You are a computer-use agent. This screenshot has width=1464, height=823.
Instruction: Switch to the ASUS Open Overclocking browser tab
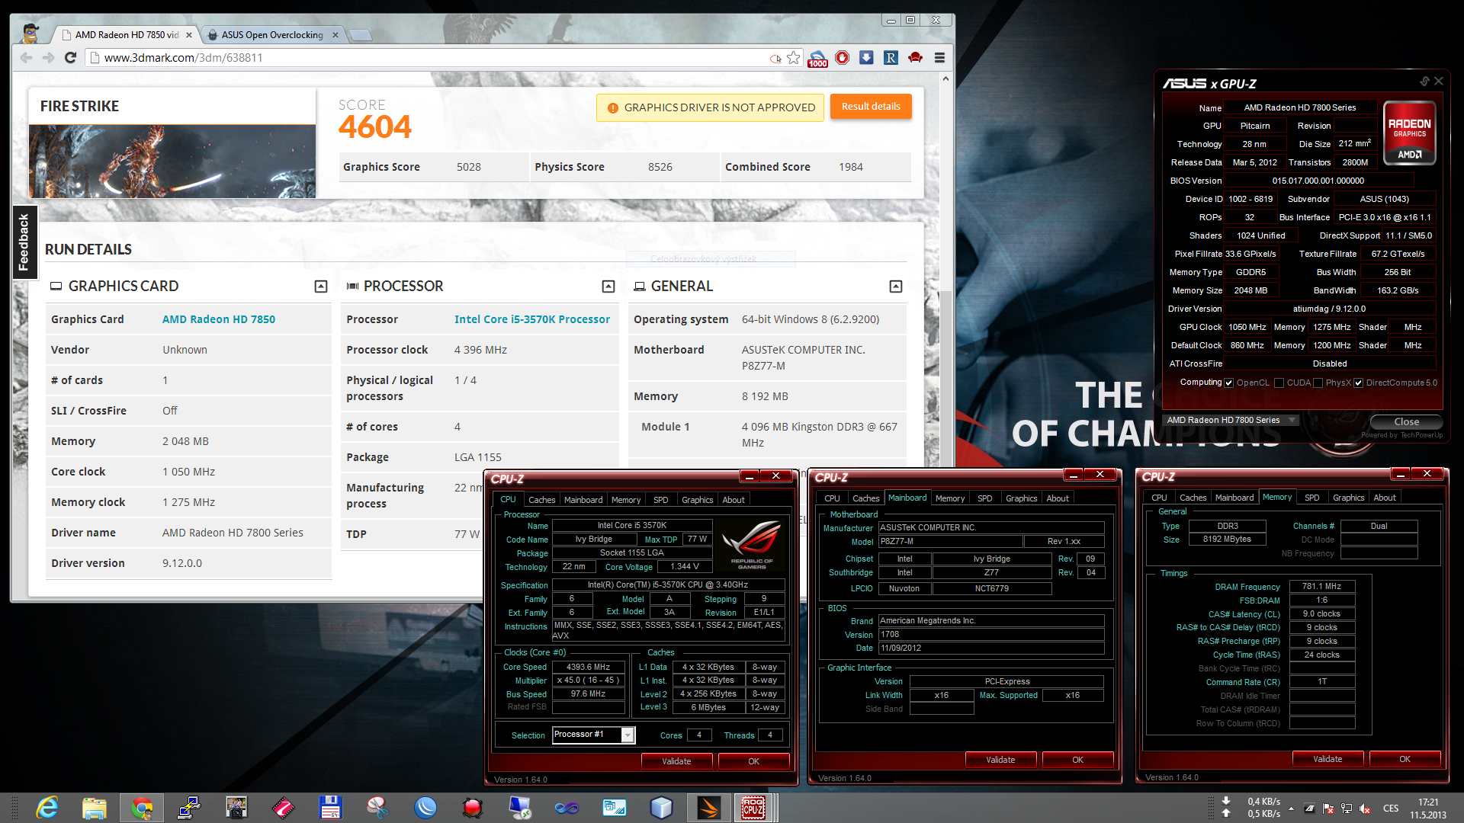[272, 35]
